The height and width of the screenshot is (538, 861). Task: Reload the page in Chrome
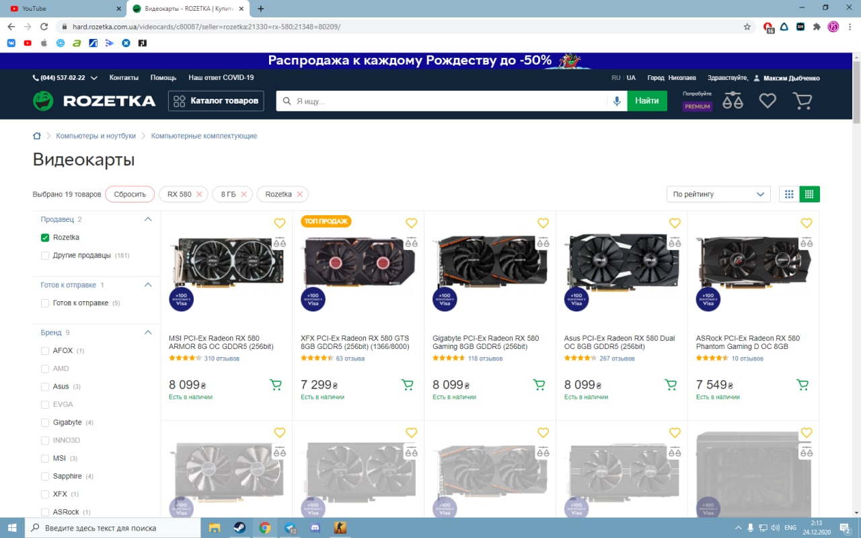pos(44,27)
